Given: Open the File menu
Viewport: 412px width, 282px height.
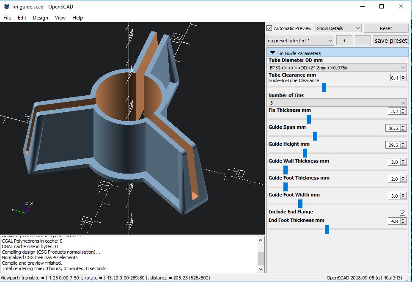Looking at the screenshot, I should [7, 18].
